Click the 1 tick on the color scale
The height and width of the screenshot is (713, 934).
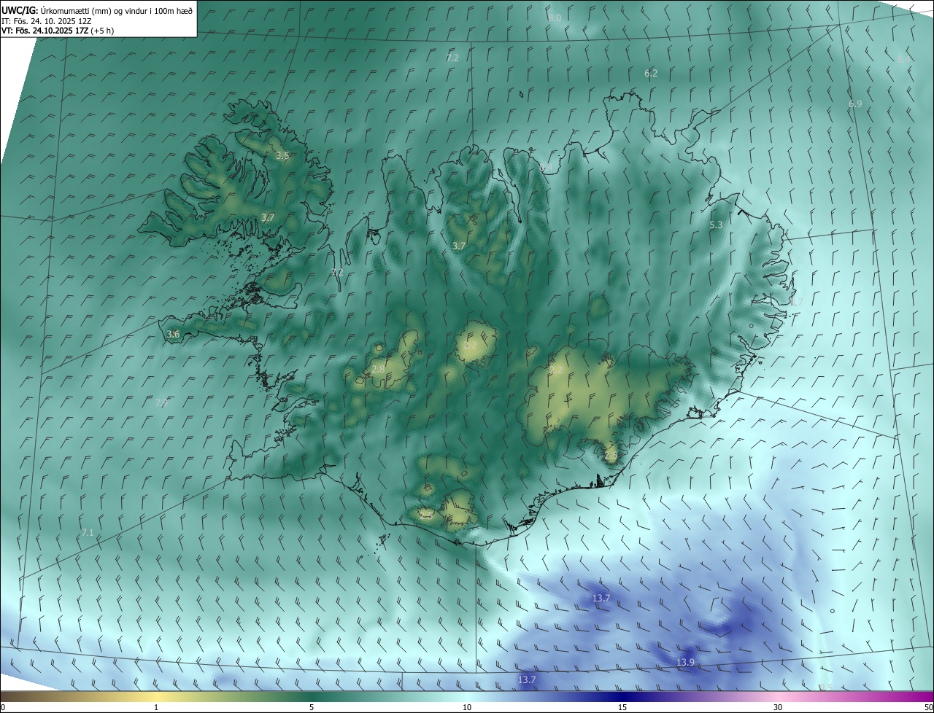pyautogui.click(x=156, y=707)
